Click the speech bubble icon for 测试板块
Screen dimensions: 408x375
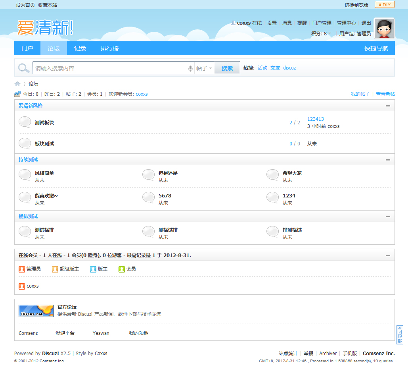25,122
